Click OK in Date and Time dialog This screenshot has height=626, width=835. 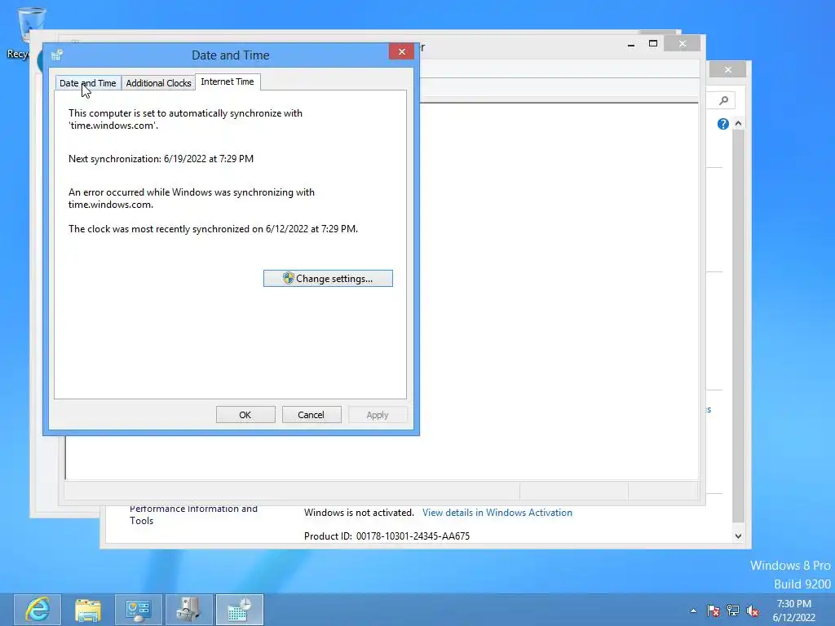245,415
